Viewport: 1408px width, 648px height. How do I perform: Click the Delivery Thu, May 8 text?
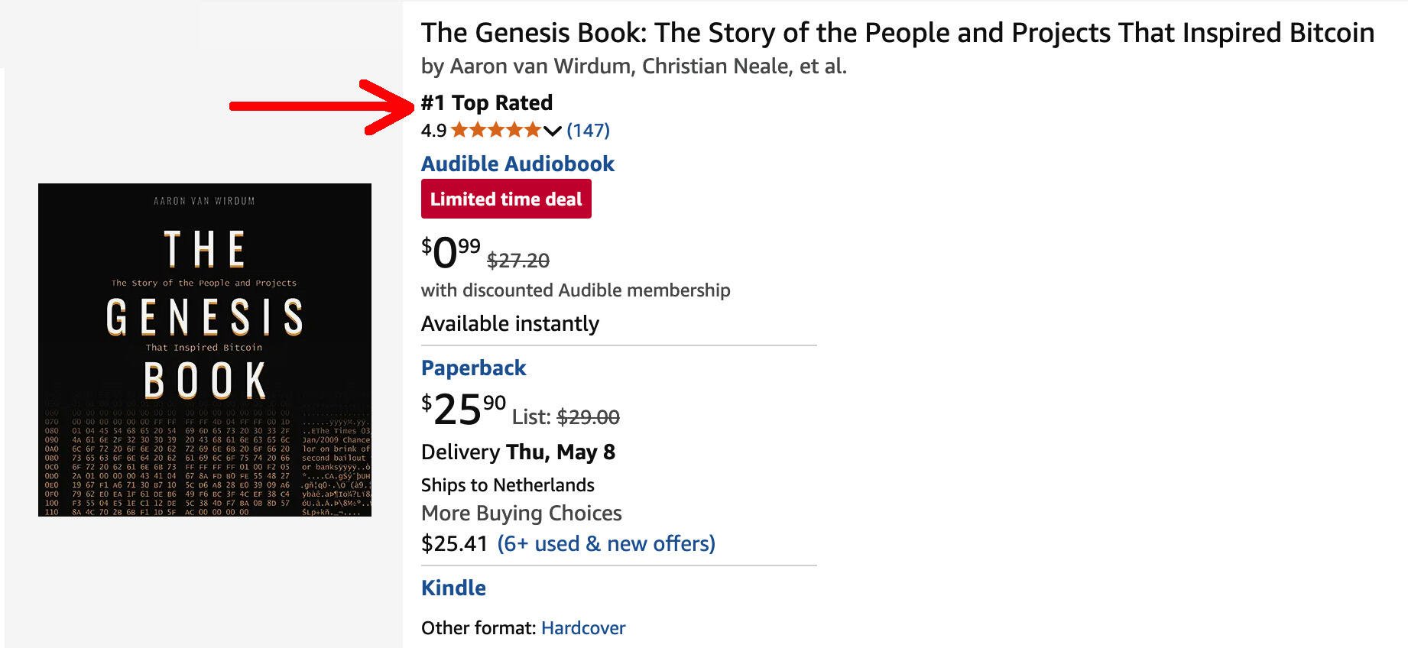tap(518, 452)
